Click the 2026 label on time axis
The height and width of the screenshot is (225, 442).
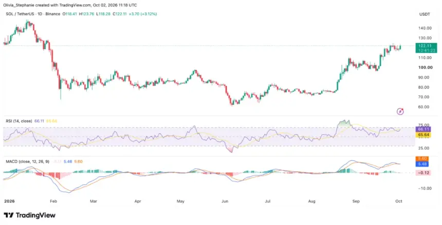pos(9,201)
